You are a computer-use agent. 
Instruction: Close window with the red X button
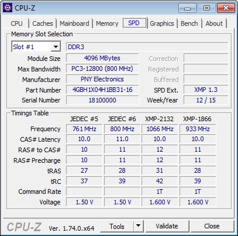click(x=226, y=8)
